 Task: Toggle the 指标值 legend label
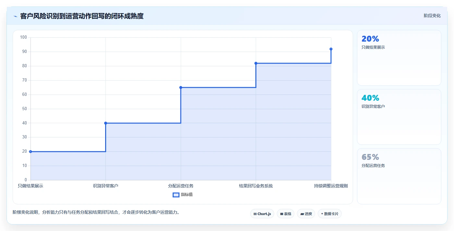point(187,195)
